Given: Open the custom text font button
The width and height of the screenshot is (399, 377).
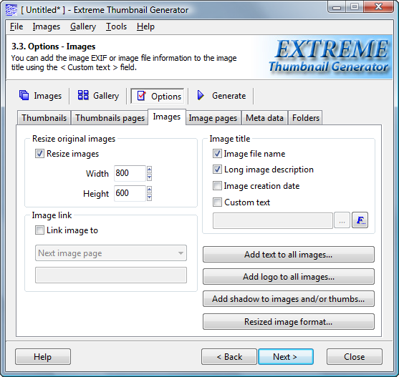Looking at the screenshot, I should click(360, 220).
